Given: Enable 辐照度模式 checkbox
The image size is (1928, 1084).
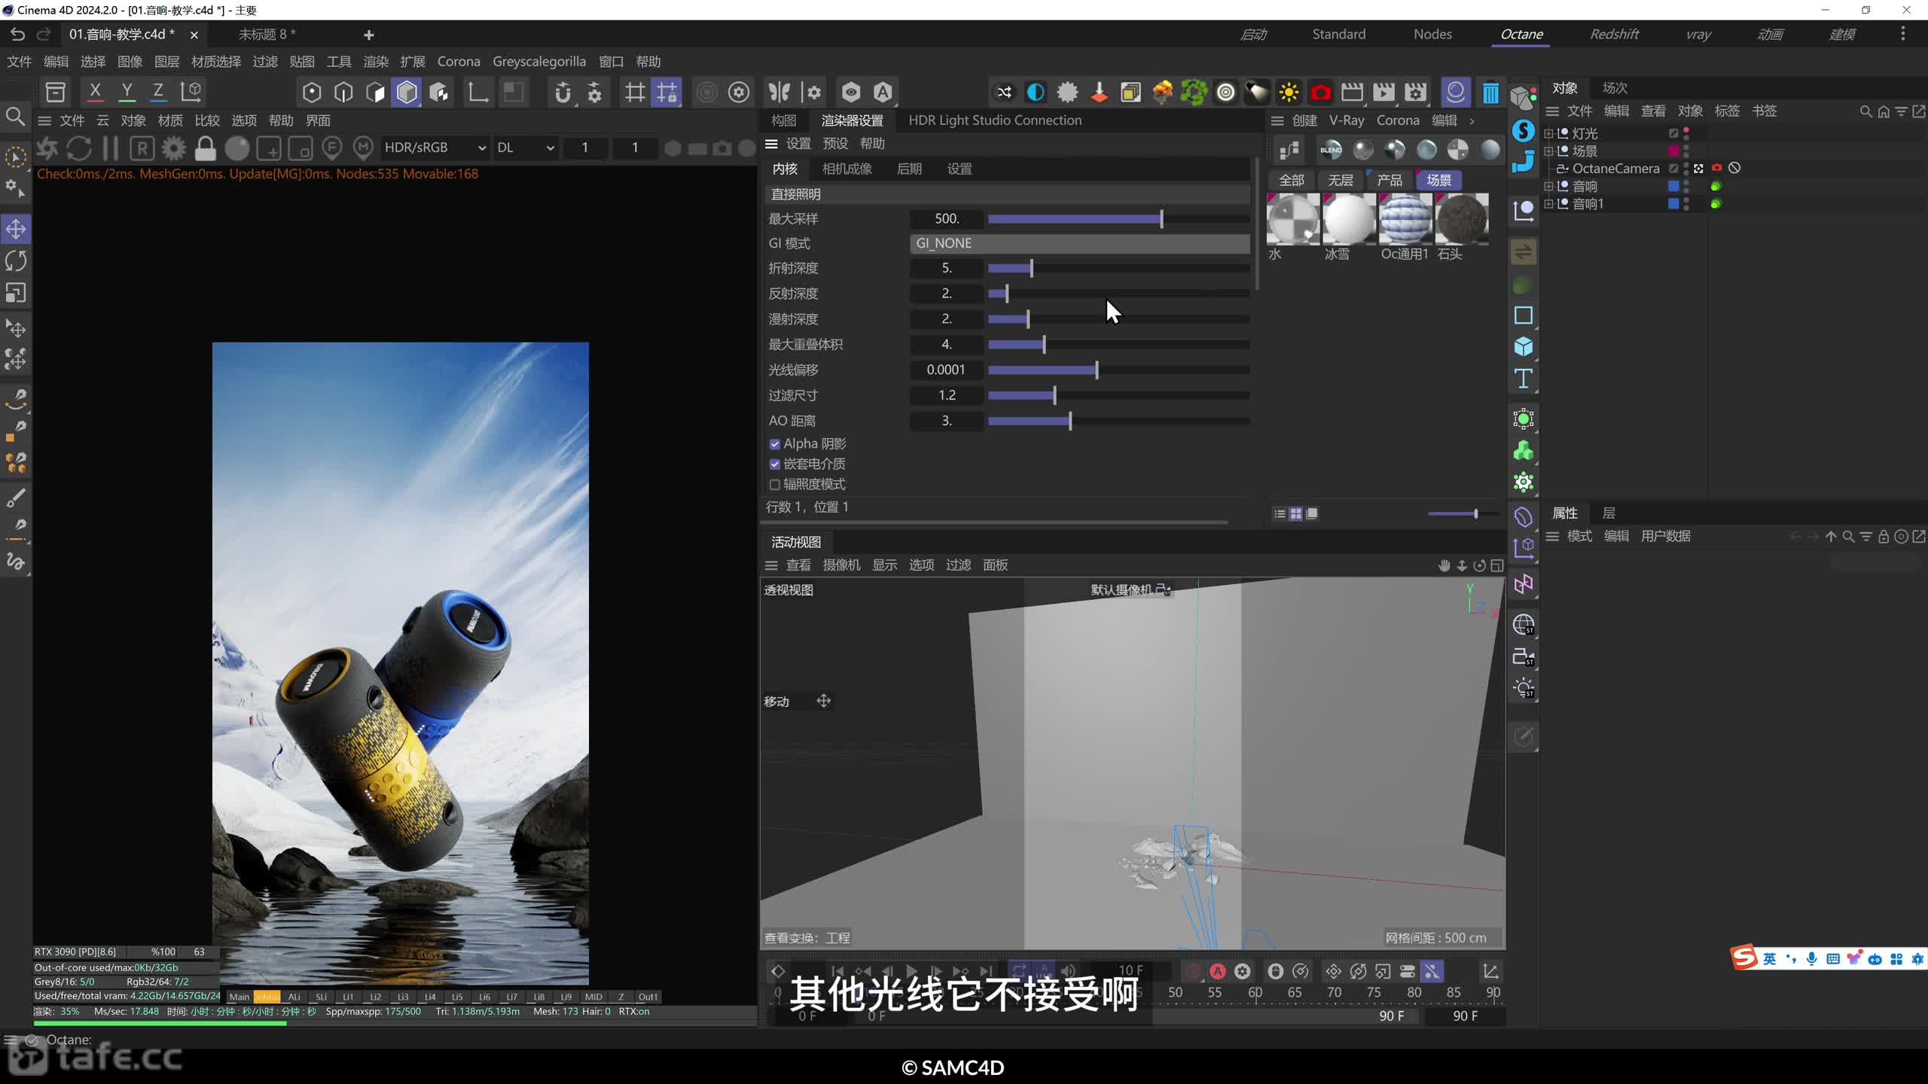Looking at the screenshot, I should [x=774, y=485].
